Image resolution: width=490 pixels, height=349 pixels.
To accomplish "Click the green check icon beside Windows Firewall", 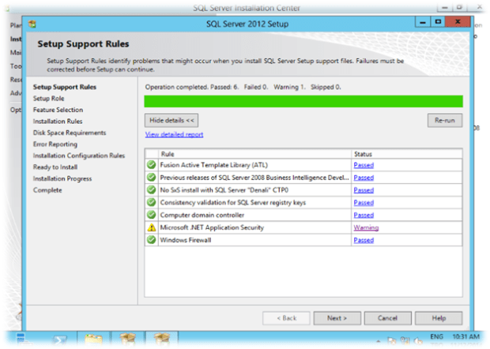I will point(151,240).
